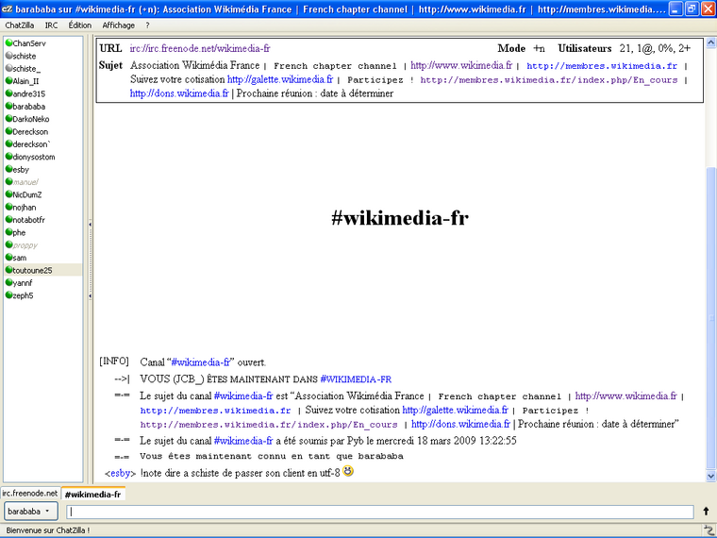Open the dons.wikimedia.fr link in header

click(x=179, y=93)
